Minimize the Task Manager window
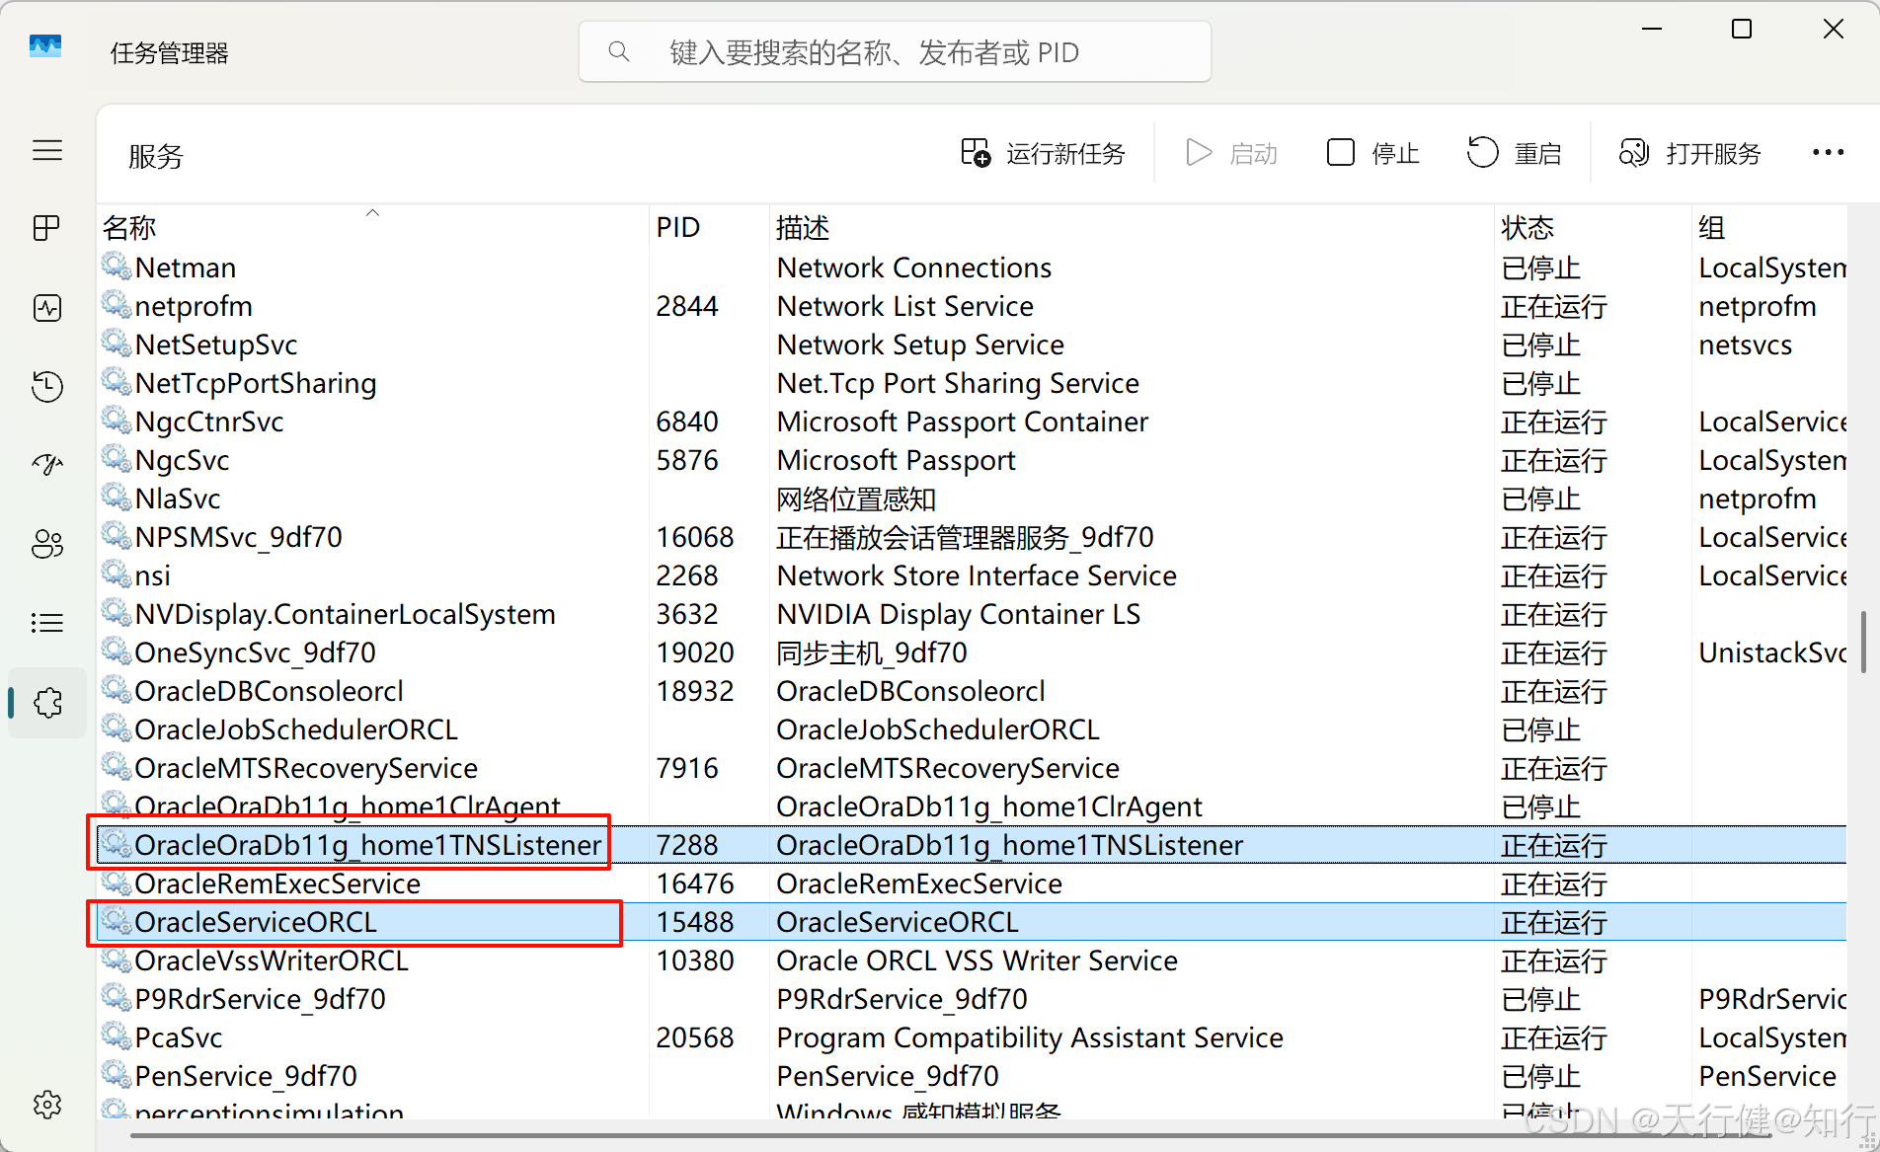Image resolution: width=1880 pixels, height=1152 pixels. (x=1652, y=29)
